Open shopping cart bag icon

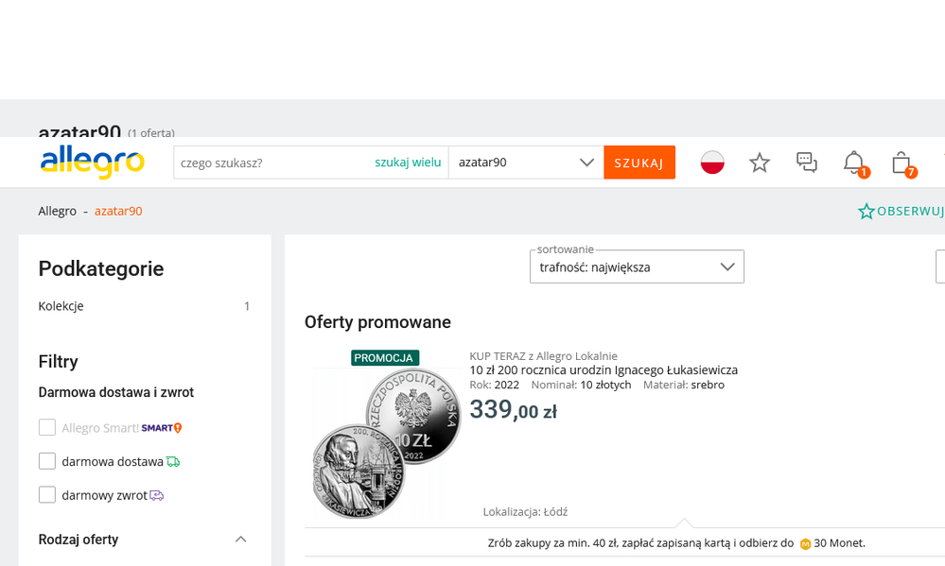[x=901, y=163]
